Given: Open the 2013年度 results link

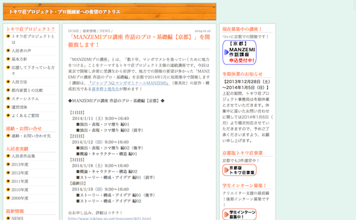Looking at the screenshot, I should 20,164.
